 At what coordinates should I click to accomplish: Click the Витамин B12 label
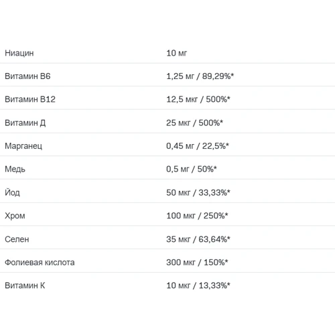click(30, 99)
